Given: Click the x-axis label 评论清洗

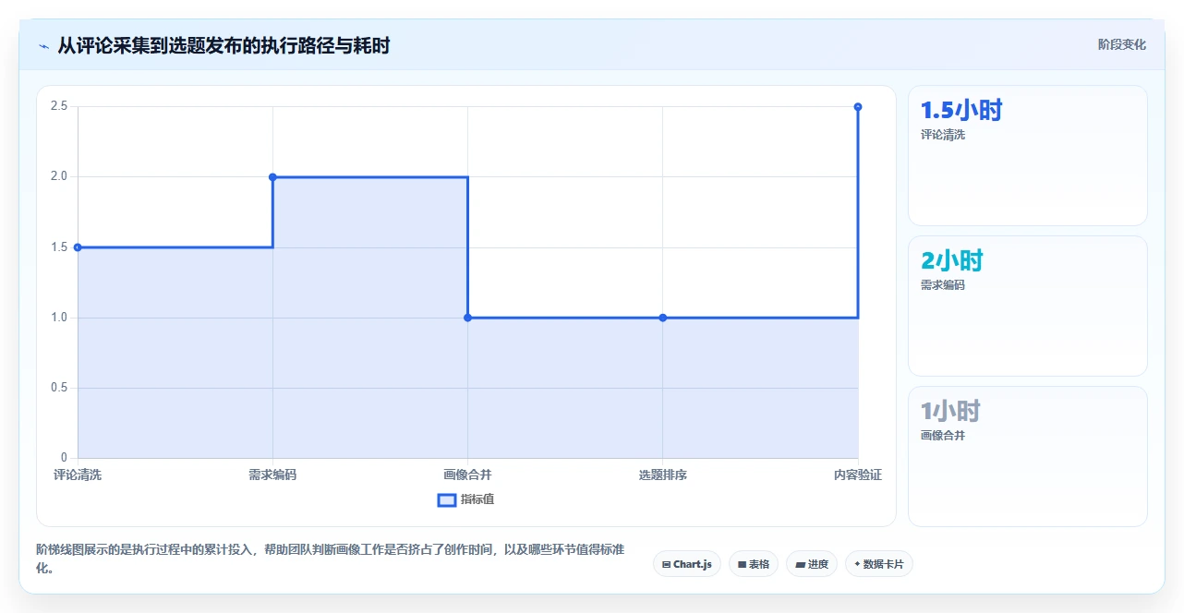Looking at the screenshot, I should point(78,475).
